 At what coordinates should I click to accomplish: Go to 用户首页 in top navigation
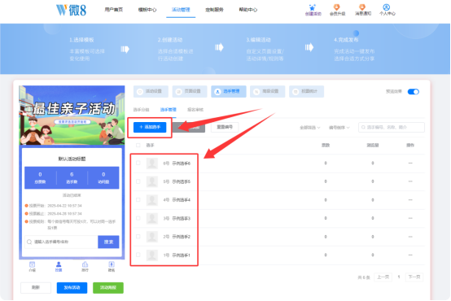point(114,10)
